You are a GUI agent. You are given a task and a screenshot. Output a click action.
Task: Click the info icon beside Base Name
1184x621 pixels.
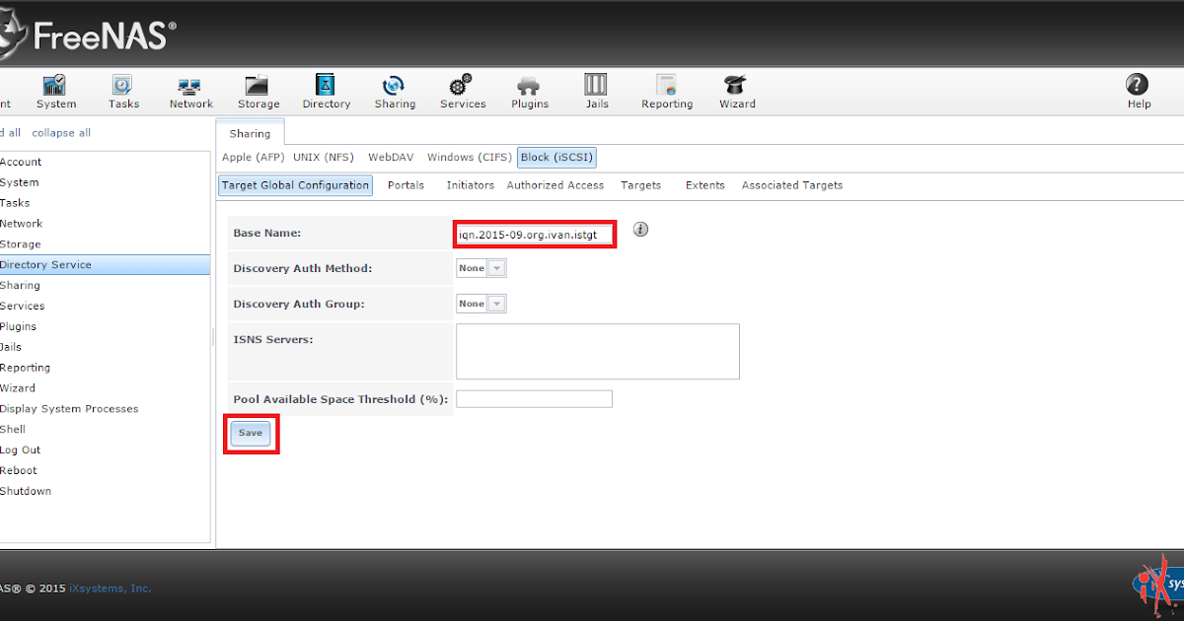[640, 229]
